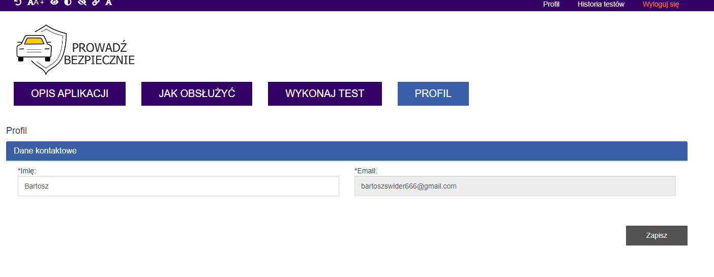Viewport: 714px width, 277px height.
Task: Click the crossed-out eye icon
Action: pyautogui.click(x=82, y=3)
